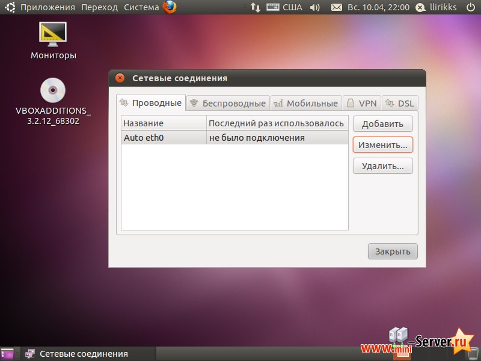Click the wired connection icon on the Проводные tab

coord(126,102)
